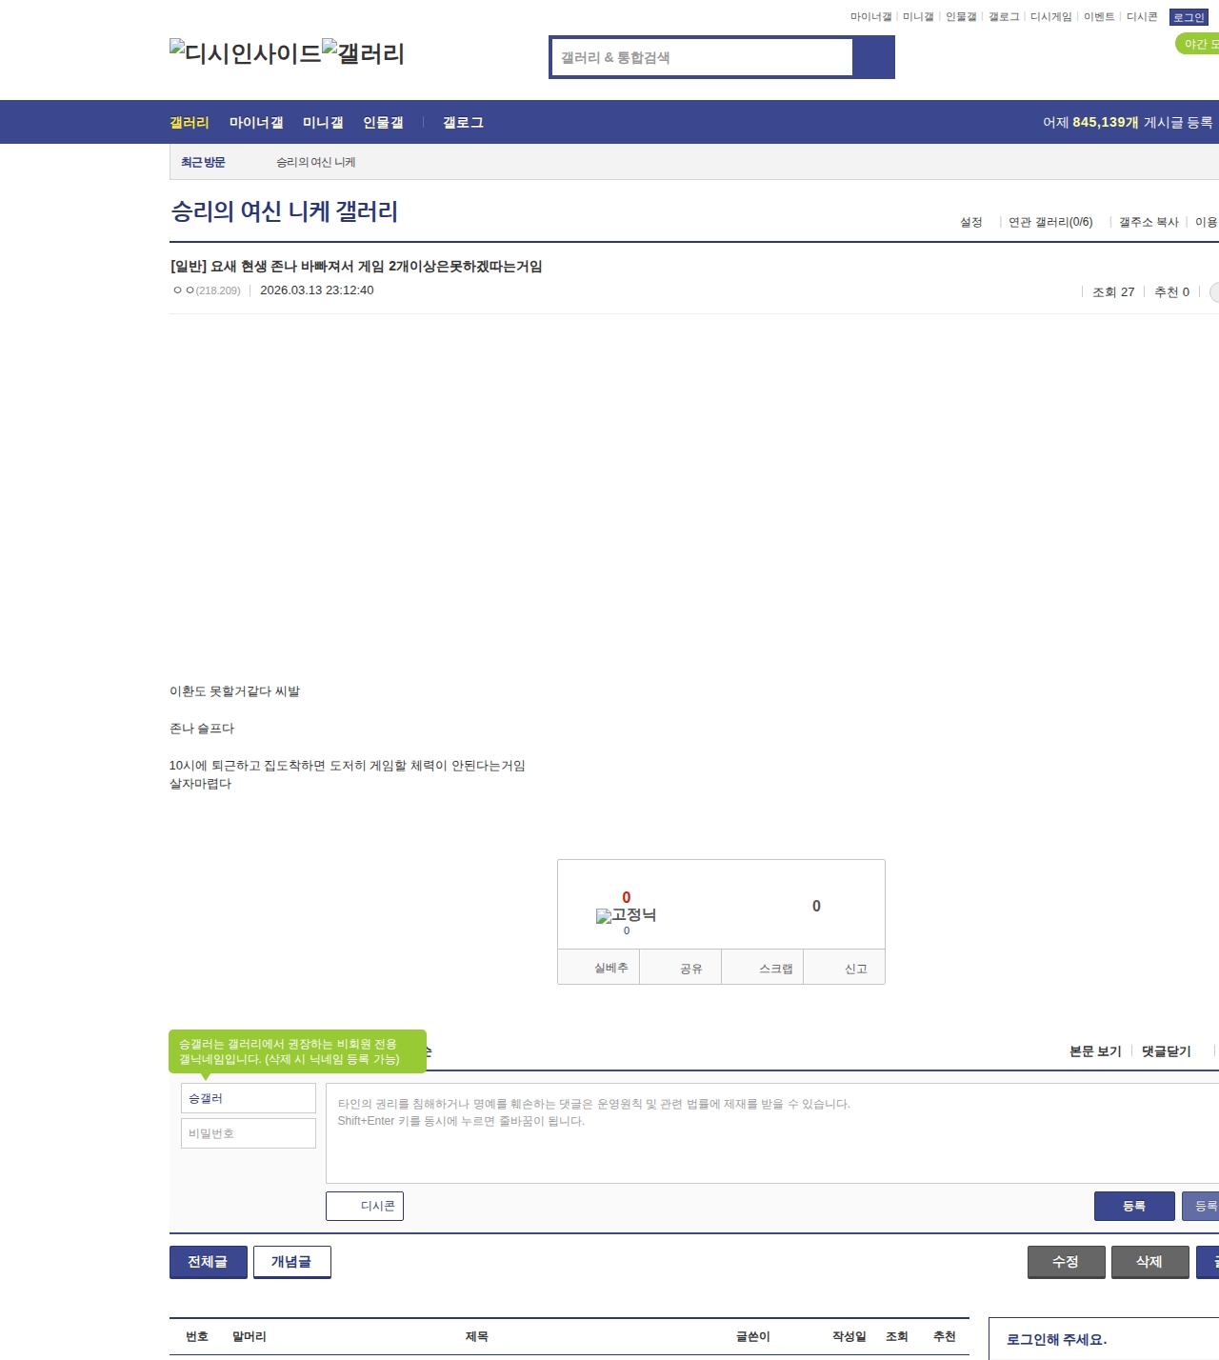Click 본문 보기 above the comments
Image resolution: width=1219 pixels, height=1360 pixels.
point(1095,1051)
